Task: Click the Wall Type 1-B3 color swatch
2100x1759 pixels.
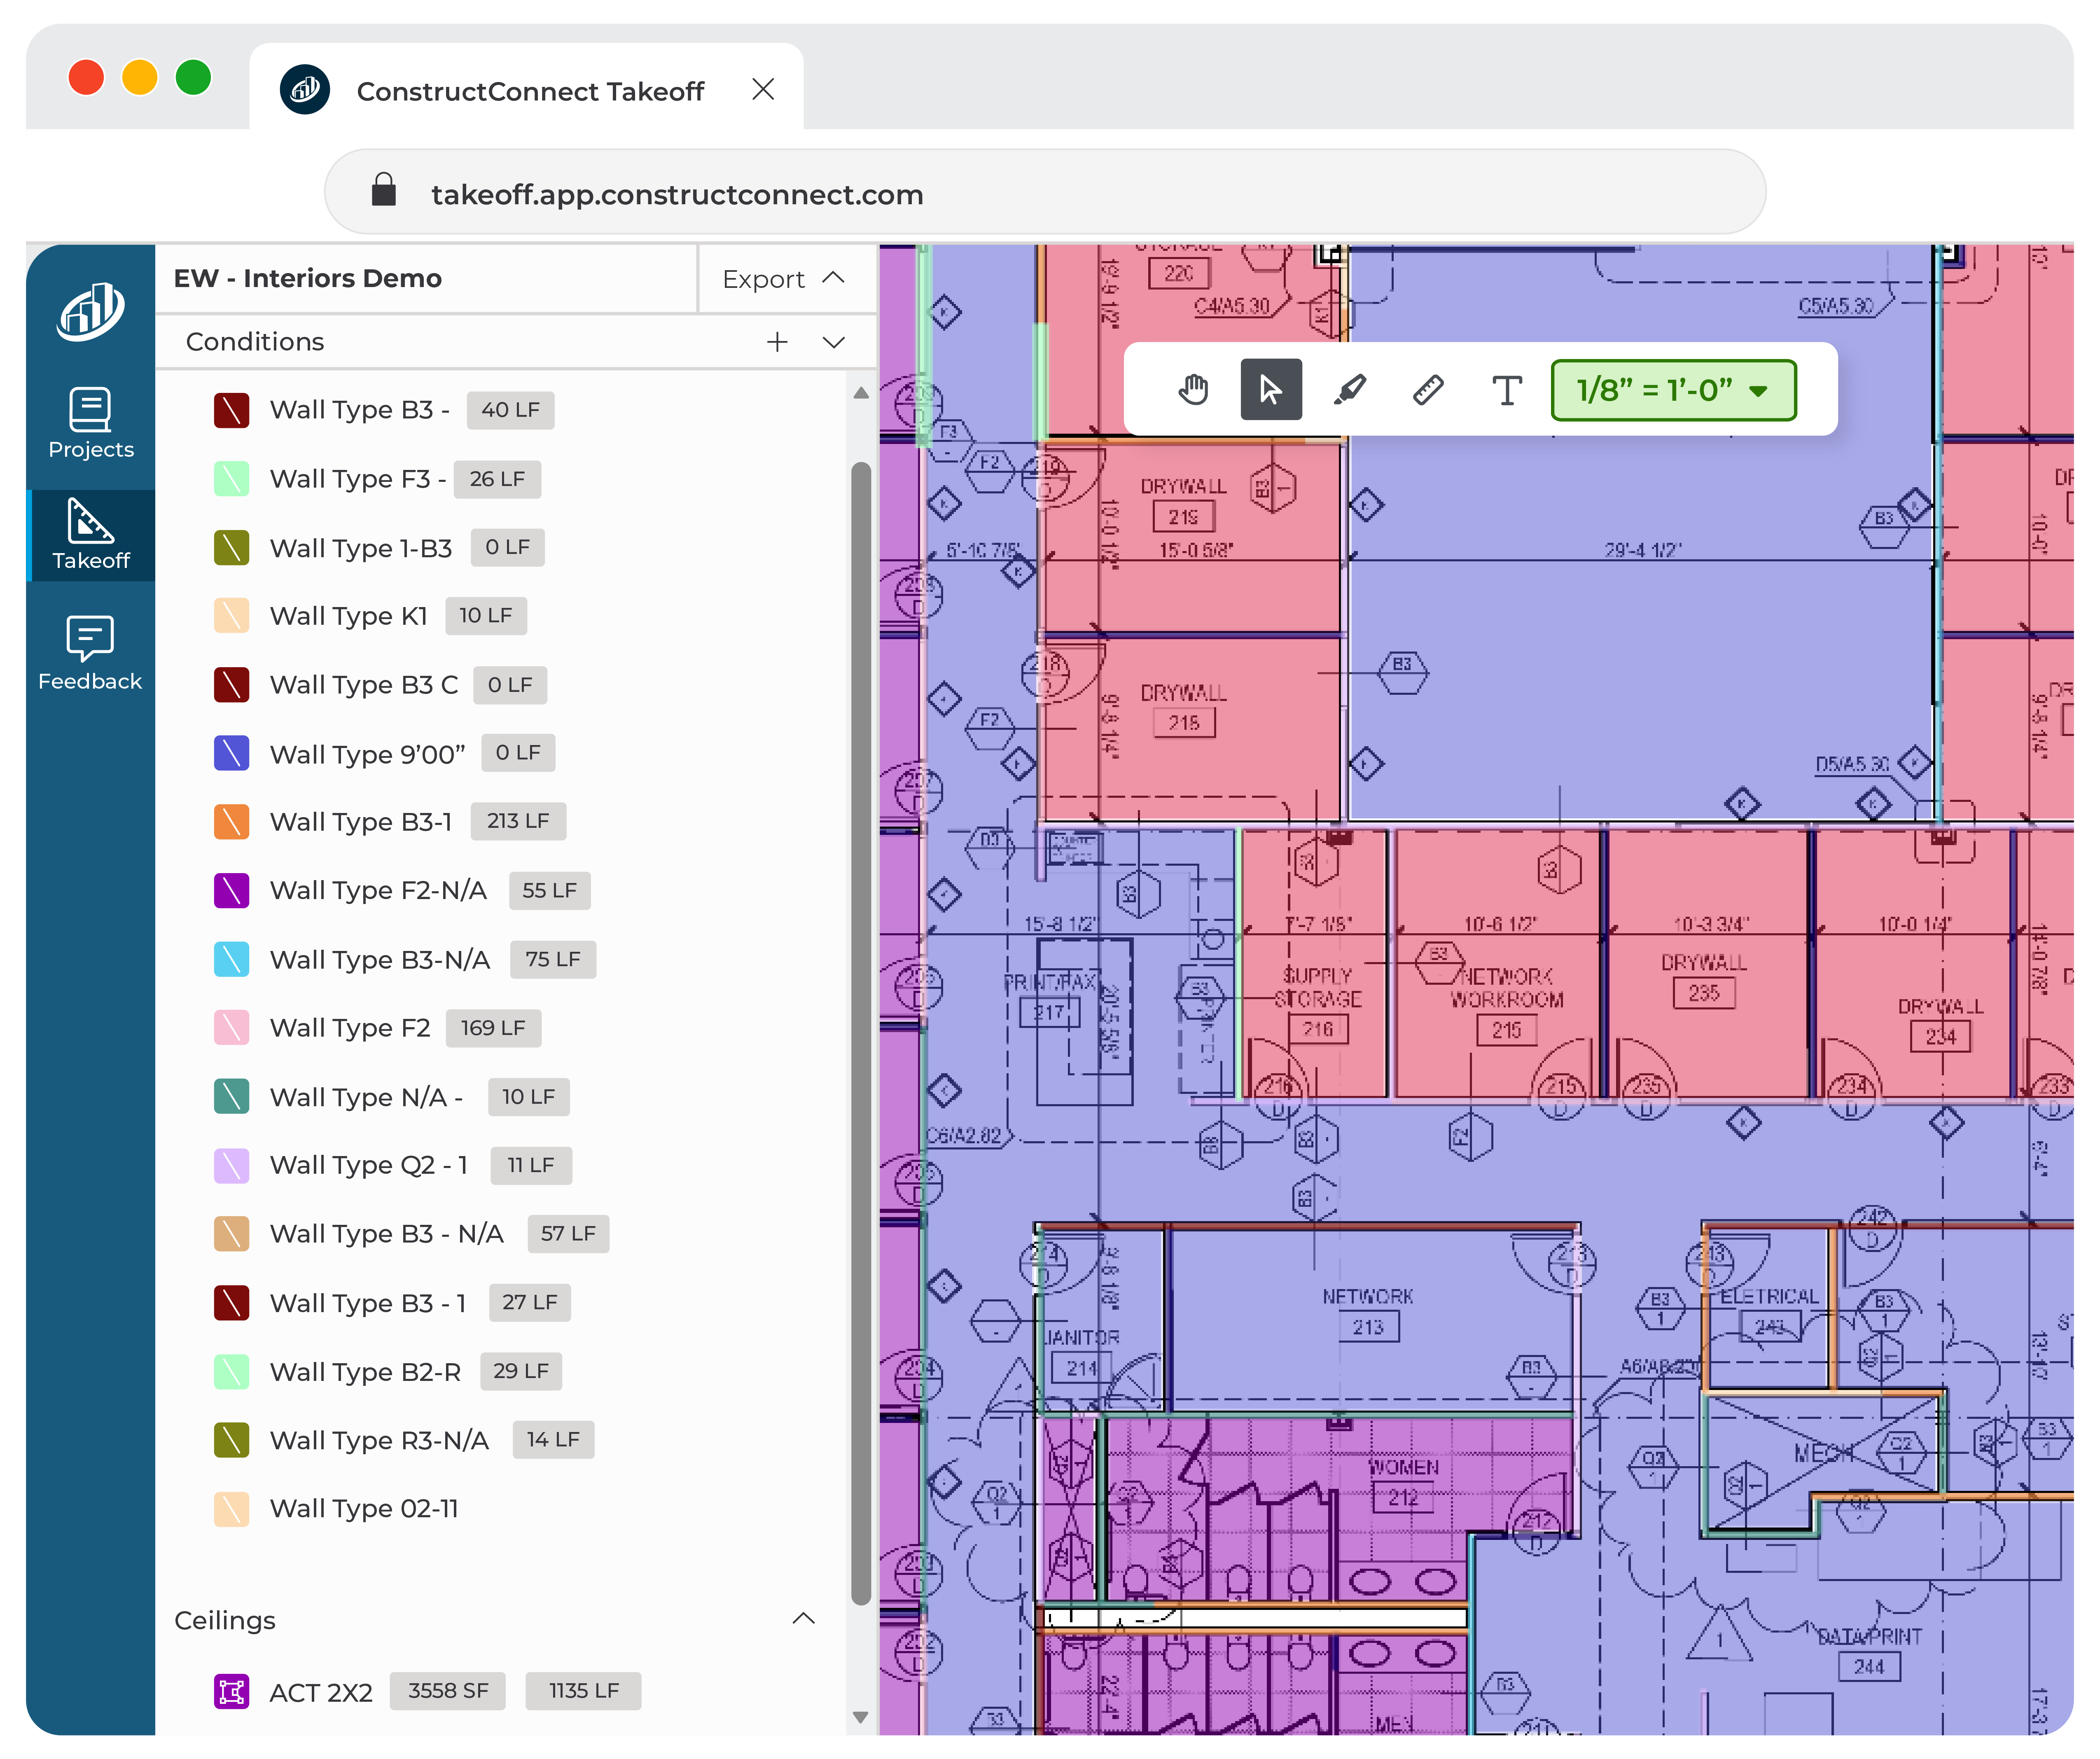Action: (231, 548)
